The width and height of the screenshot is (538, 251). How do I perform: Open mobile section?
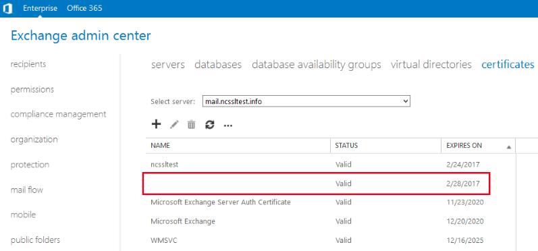click(24, 215)
